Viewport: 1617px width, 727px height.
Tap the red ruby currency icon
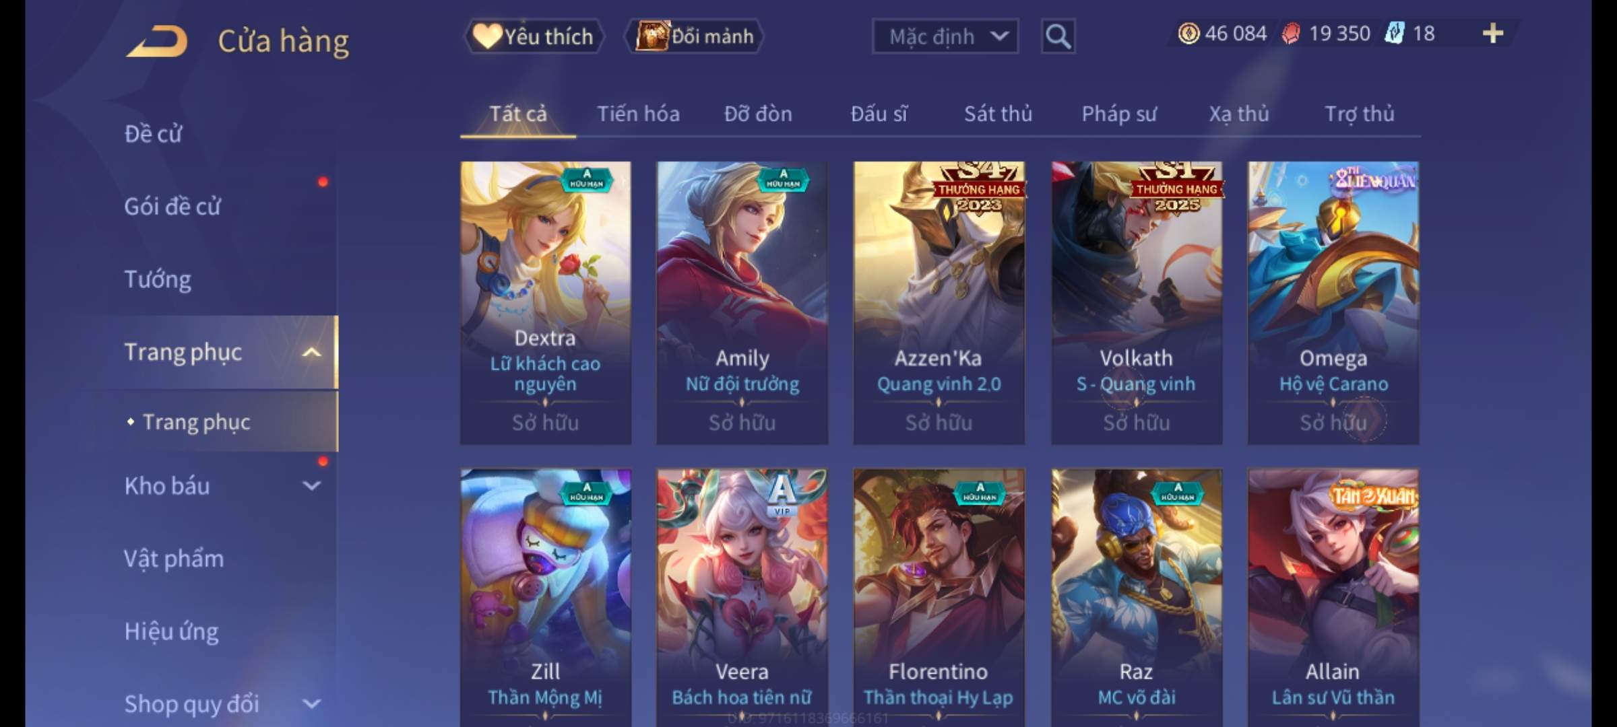click(1291, 33)
